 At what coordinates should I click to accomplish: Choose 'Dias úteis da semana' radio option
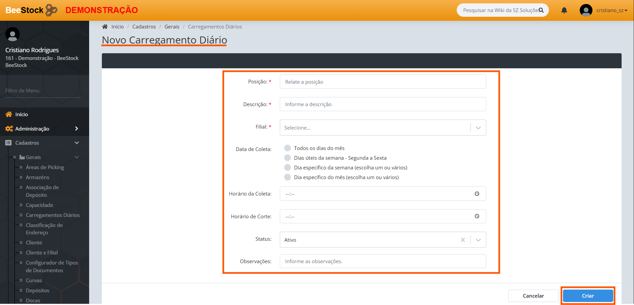pyautogui.click(x=288, y=158)
